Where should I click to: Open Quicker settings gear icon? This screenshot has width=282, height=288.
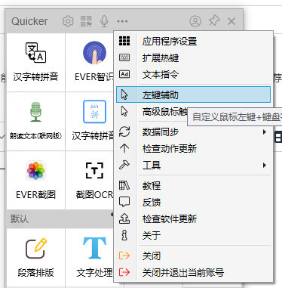[68, 21]
